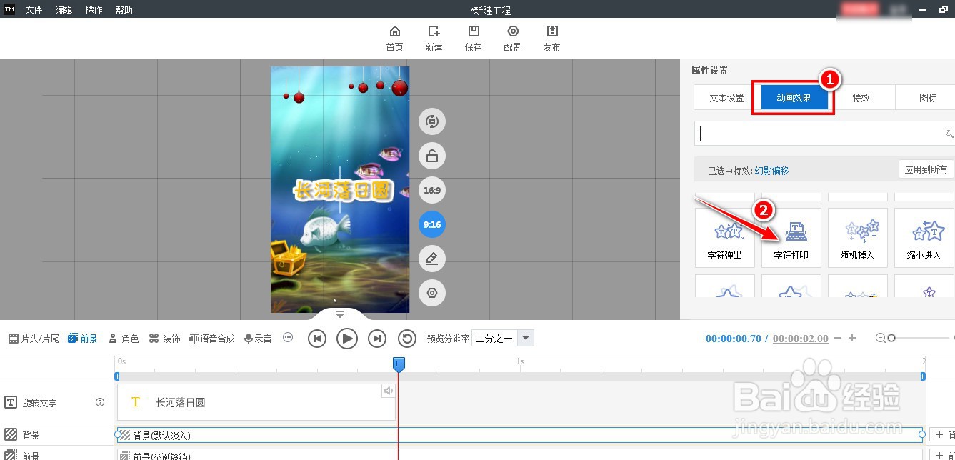The image size is (955, 460).
Task: Click the blue playhead marker
Action: [x=399, y=364]
